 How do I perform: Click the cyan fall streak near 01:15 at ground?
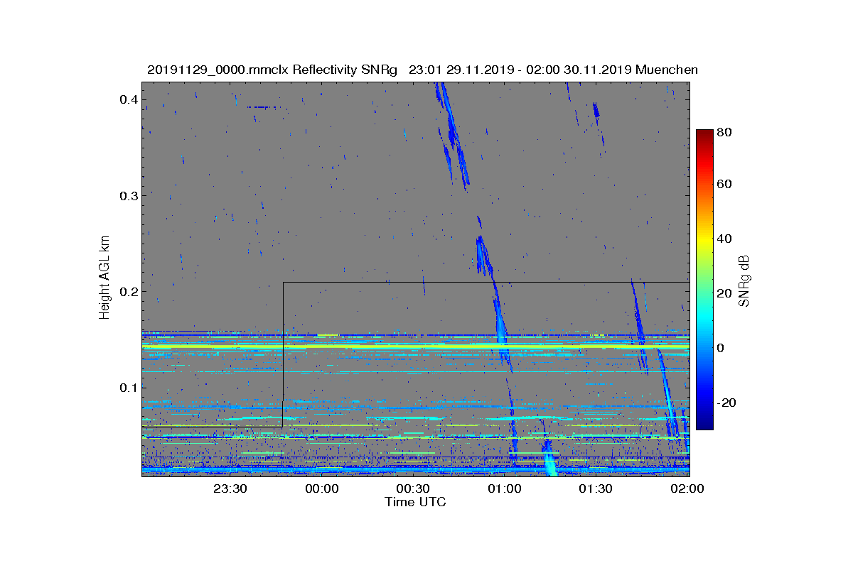pyautogui.click(x=549, y=459)
